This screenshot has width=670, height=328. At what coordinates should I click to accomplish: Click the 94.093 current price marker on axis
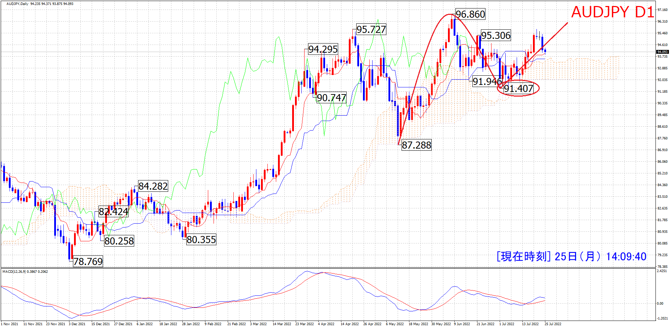click(662, 52)
